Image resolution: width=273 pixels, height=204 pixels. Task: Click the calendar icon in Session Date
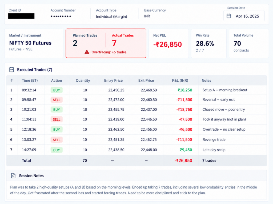click(x=229, y=16)
